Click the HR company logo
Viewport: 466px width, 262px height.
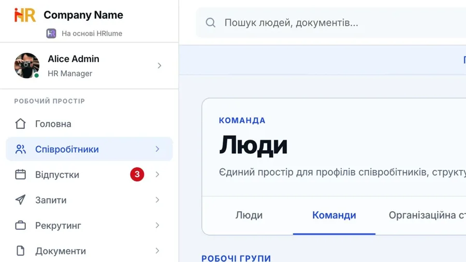click(x=25, y=15)
